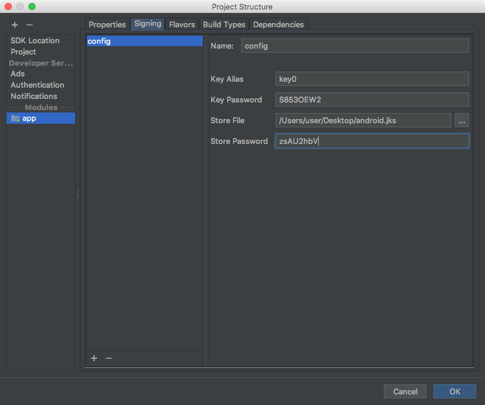The image size is (485, 405).
Task: Click the minus icon above the left sidebar
Action: pyautogui.click(x=31, y=25)
